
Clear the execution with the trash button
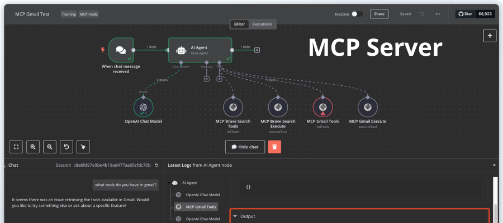tap(274, 147)
